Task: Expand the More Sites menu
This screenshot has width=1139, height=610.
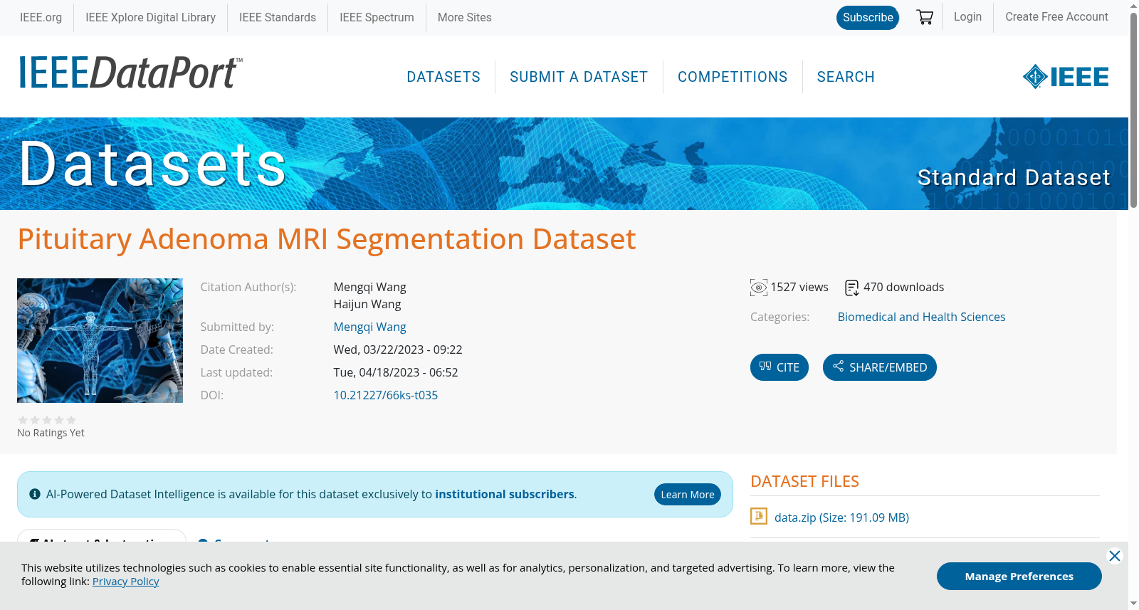Action: 465,17
